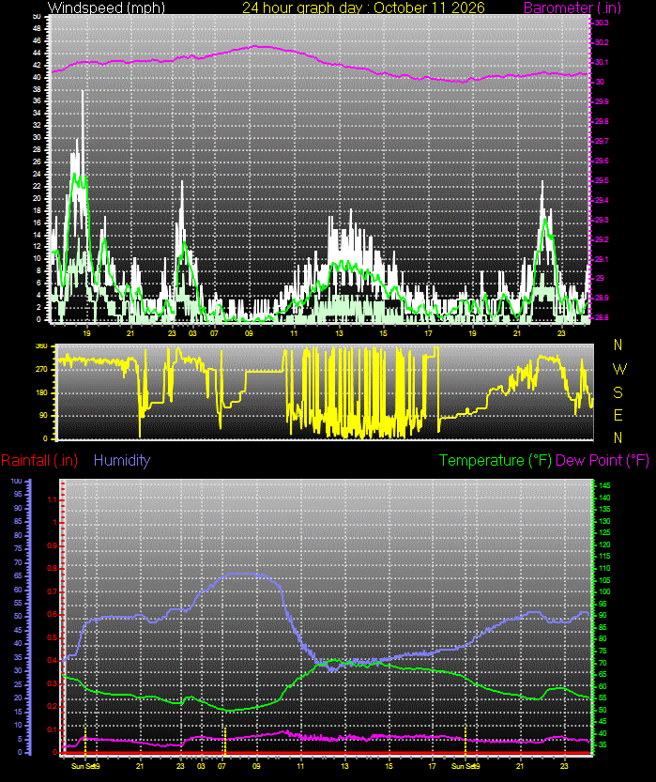Click the green "Temperature (°F)" label
Image resolution: width=656 pixels, height=782 pixels.
(x=496, y=460)
